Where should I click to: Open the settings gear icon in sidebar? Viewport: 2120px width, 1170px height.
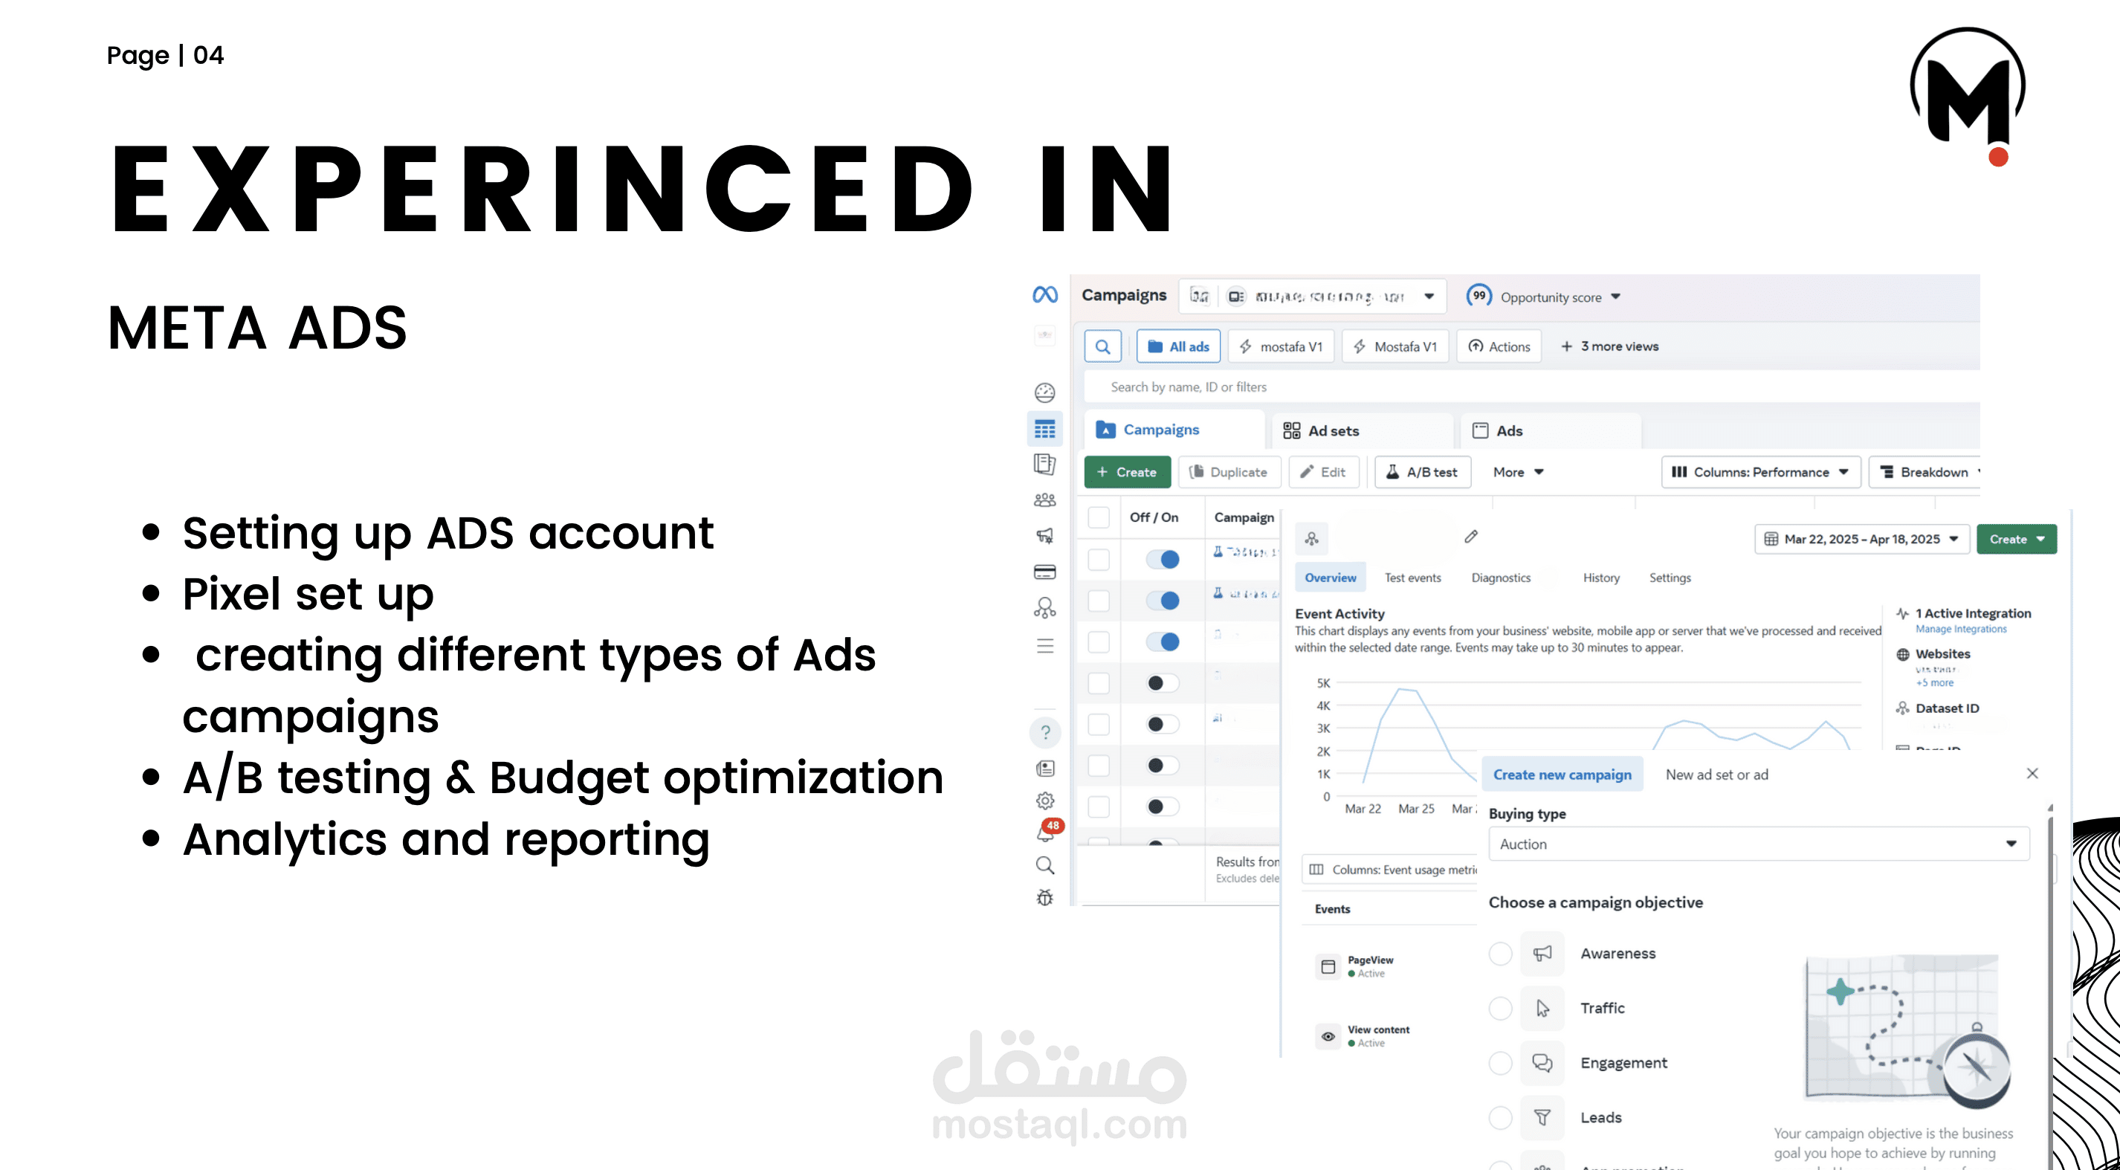coord(1045,801)
